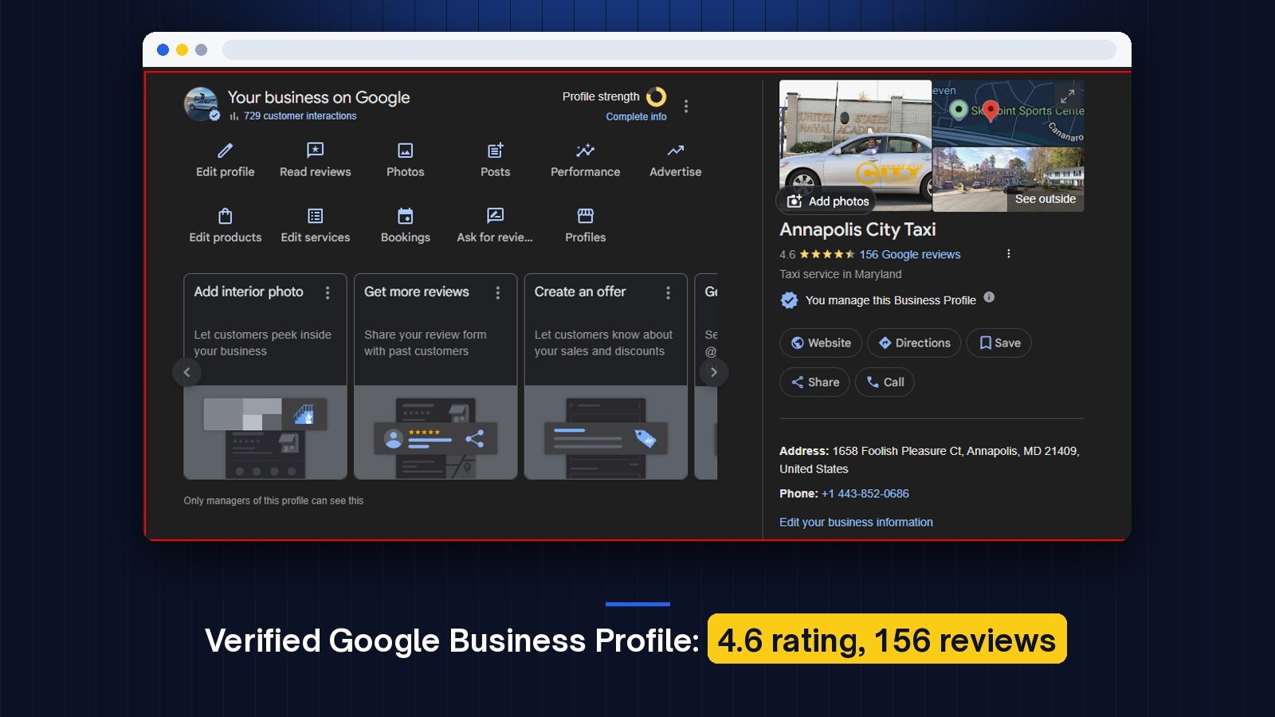
Task: Show next suggestion cards with right arrow
Action: click(x=714, y=372)
